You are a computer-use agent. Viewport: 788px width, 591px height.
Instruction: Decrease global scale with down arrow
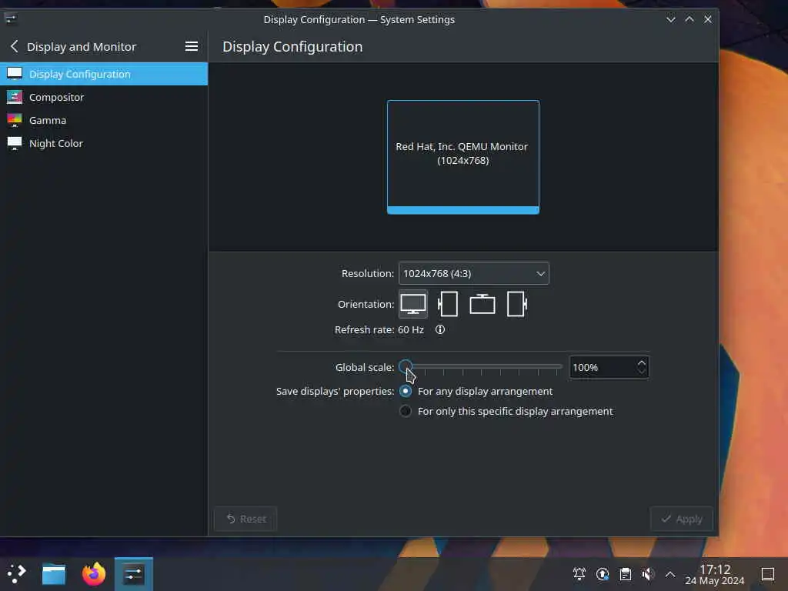tap(641, 372)
